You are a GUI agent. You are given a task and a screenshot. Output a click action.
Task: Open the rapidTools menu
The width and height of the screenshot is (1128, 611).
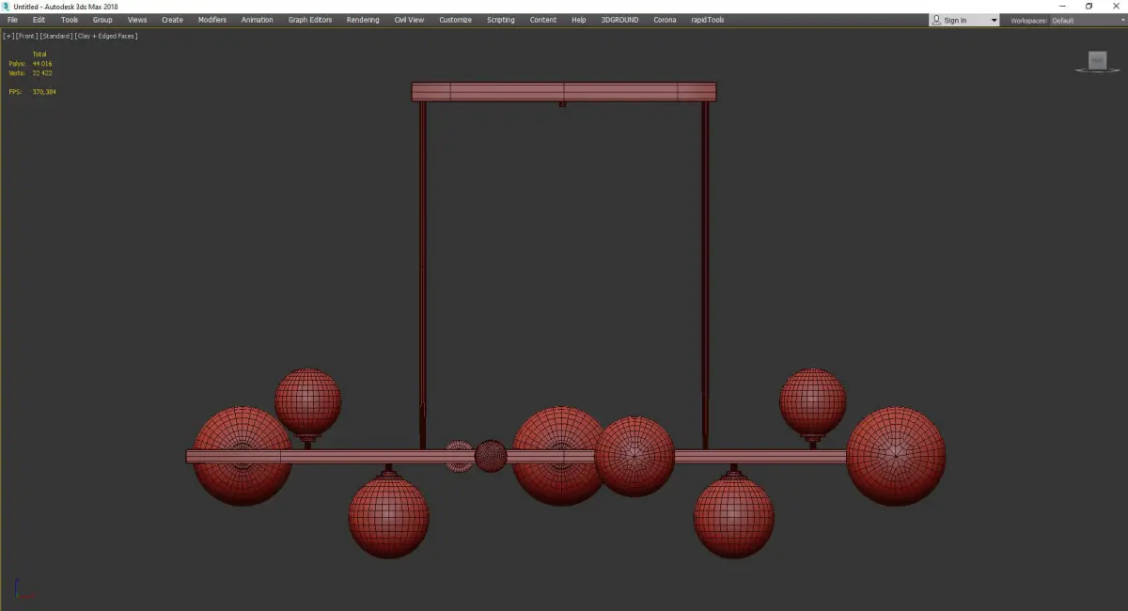pyautogui.click(x=707, y=20)
